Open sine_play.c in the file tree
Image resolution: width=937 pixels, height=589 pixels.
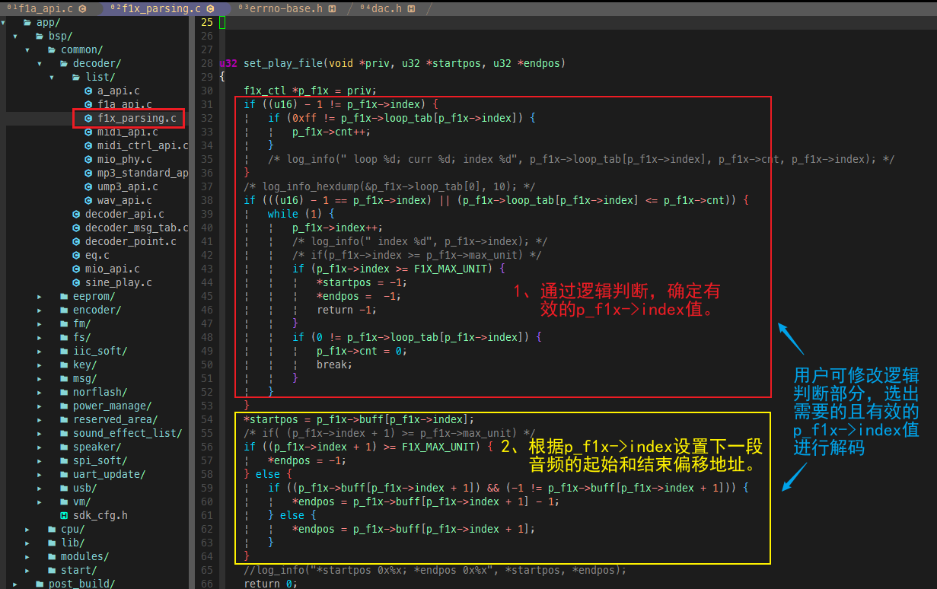[x=118, y=283]
